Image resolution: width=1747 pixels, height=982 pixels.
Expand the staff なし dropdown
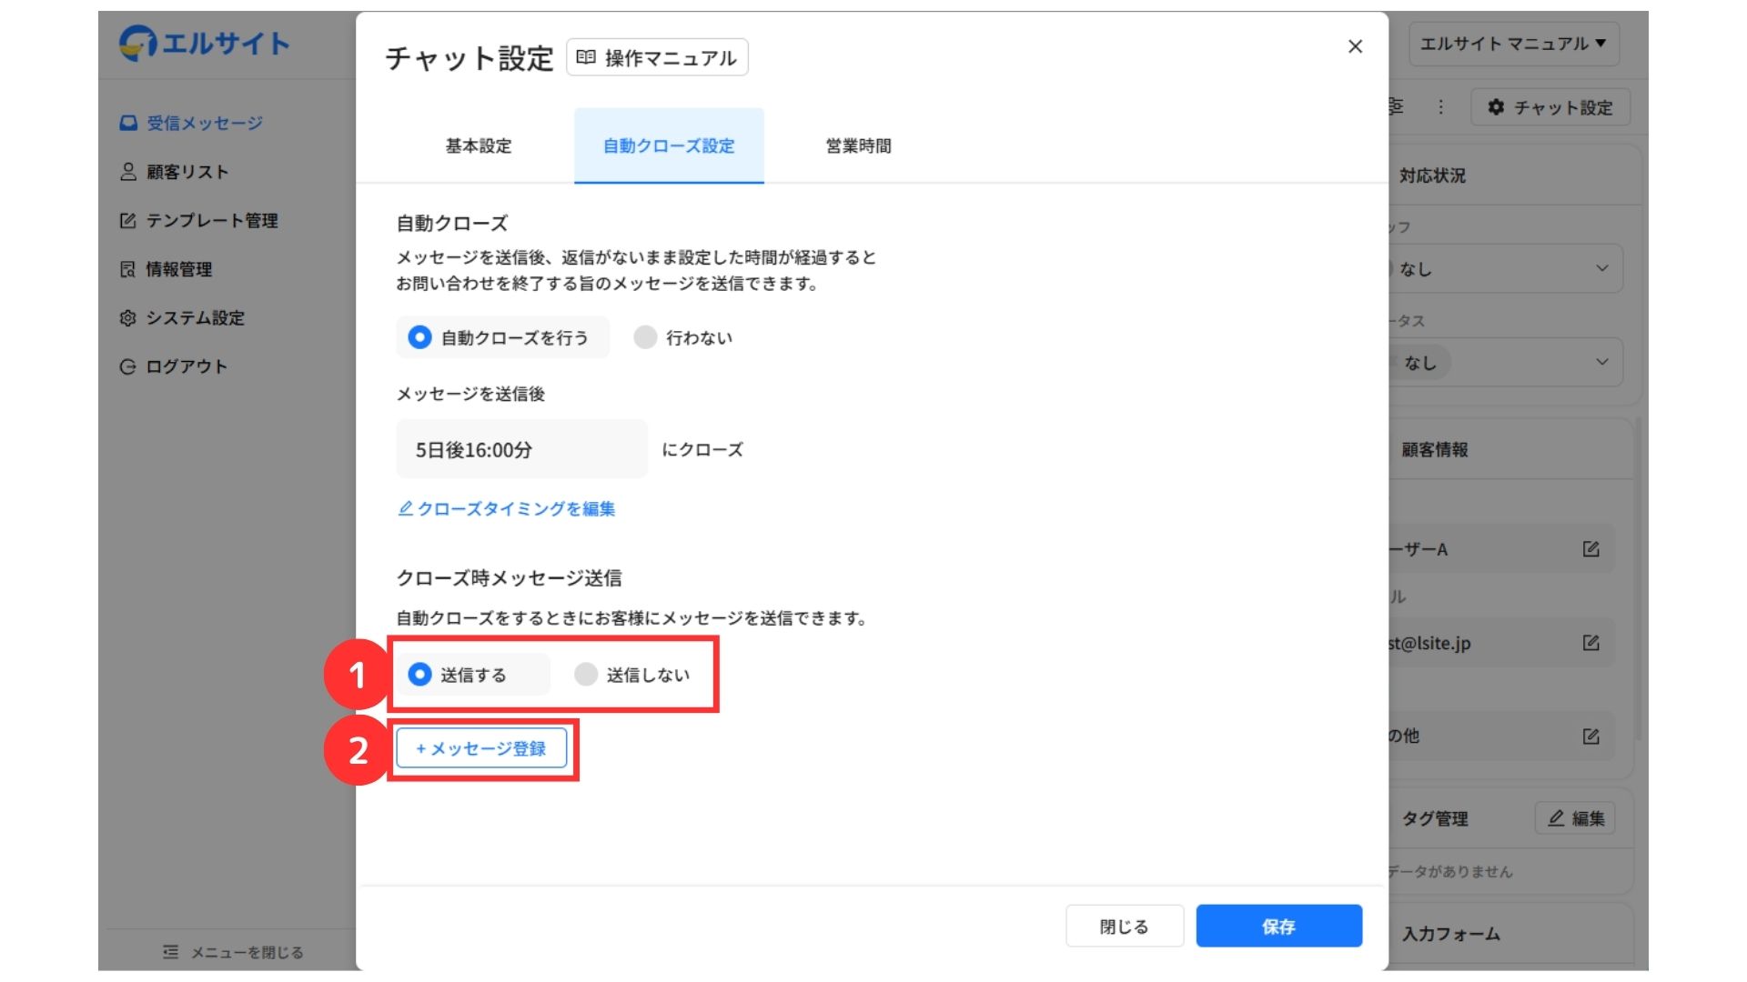[x=1510, y=268]
